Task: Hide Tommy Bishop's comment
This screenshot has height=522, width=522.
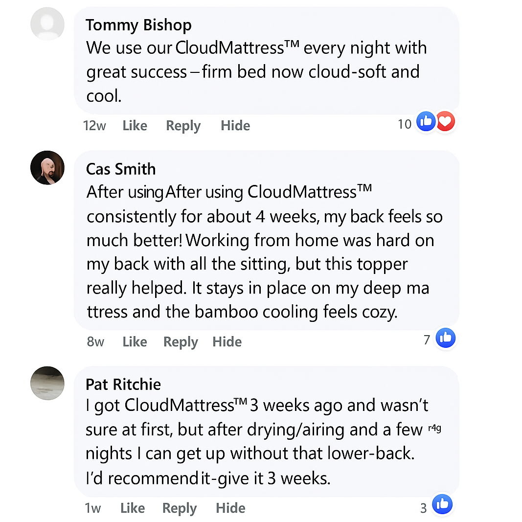Action: coord(235,126)
